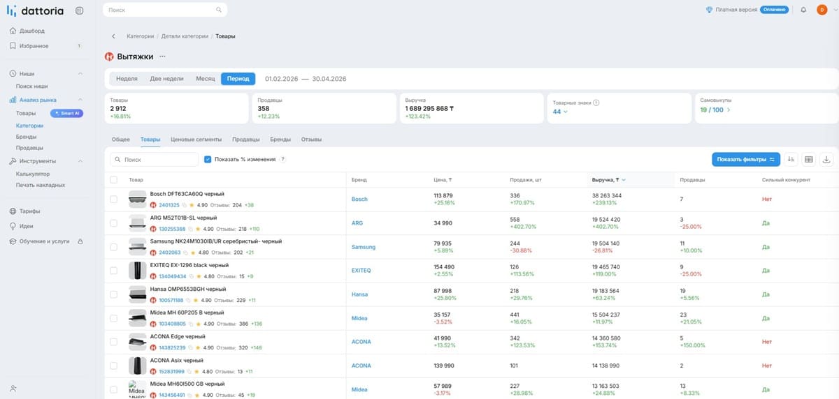This screenshot has width=839, height=399.
Task: Open Поиск ниши in sidebar
Action: [32, 86]
